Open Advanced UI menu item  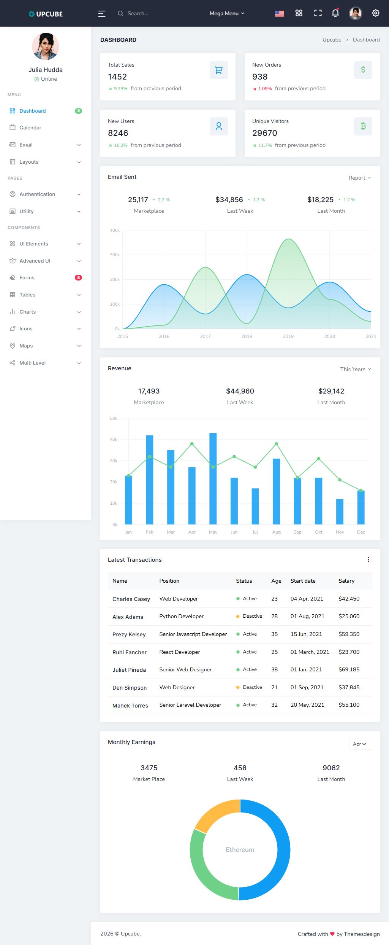tap(46, 261)
